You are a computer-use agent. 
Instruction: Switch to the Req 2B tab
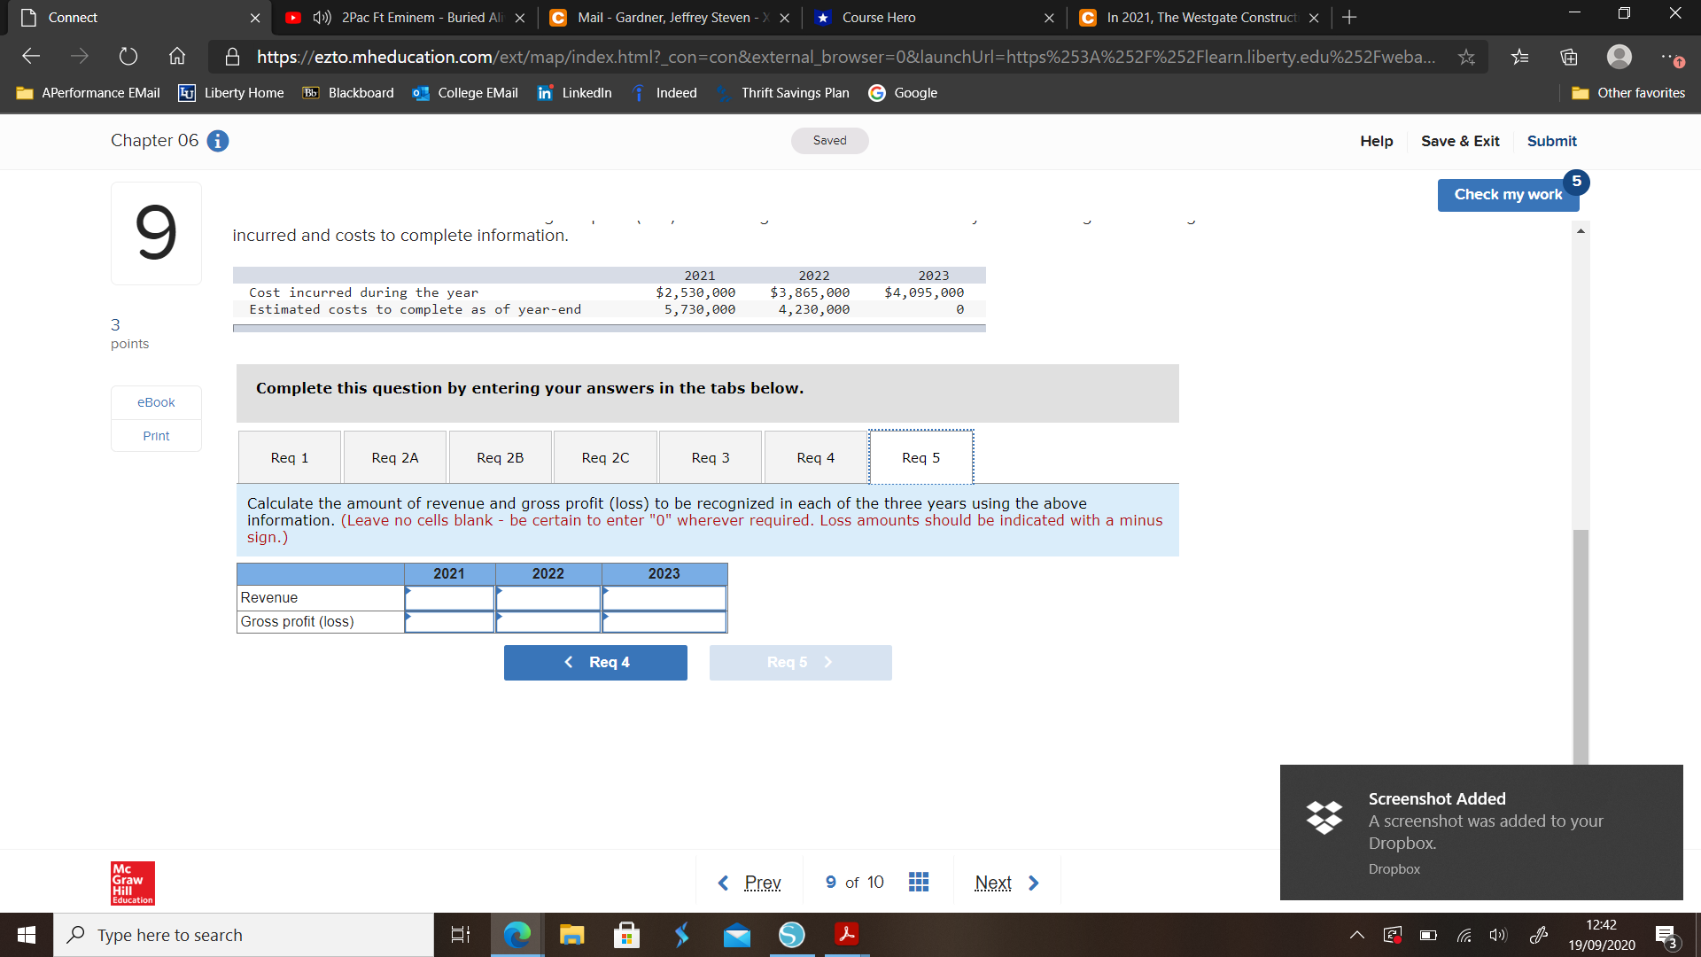[500, 457]
